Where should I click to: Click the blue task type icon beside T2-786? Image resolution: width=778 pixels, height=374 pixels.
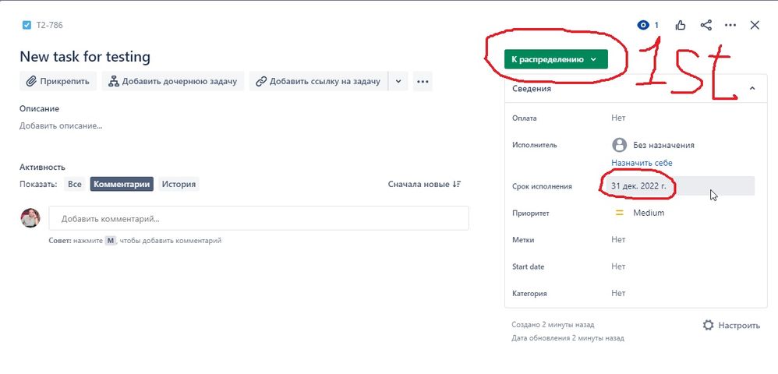point(27,25)
